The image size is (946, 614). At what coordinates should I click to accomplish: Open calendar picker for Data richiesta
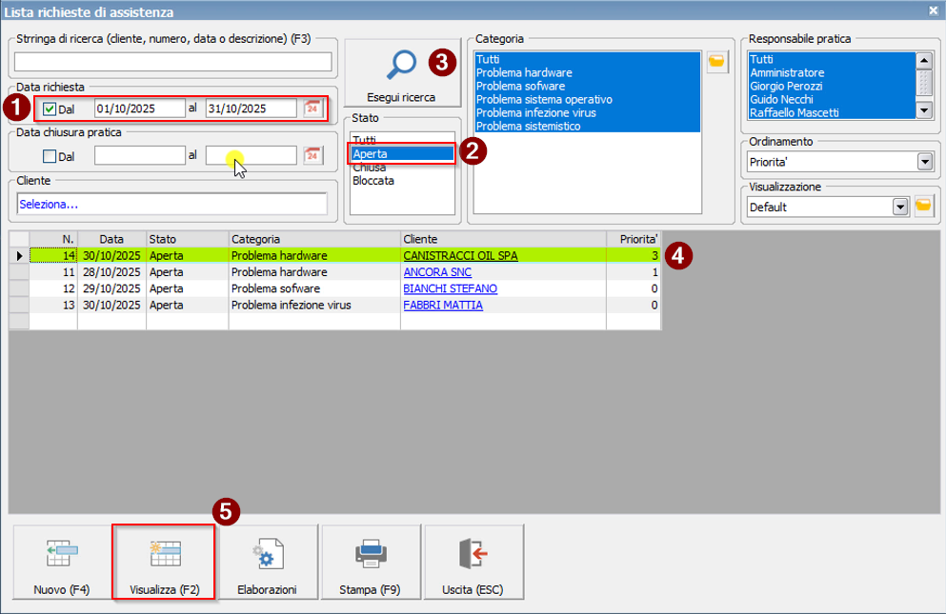tap(312, 109)
